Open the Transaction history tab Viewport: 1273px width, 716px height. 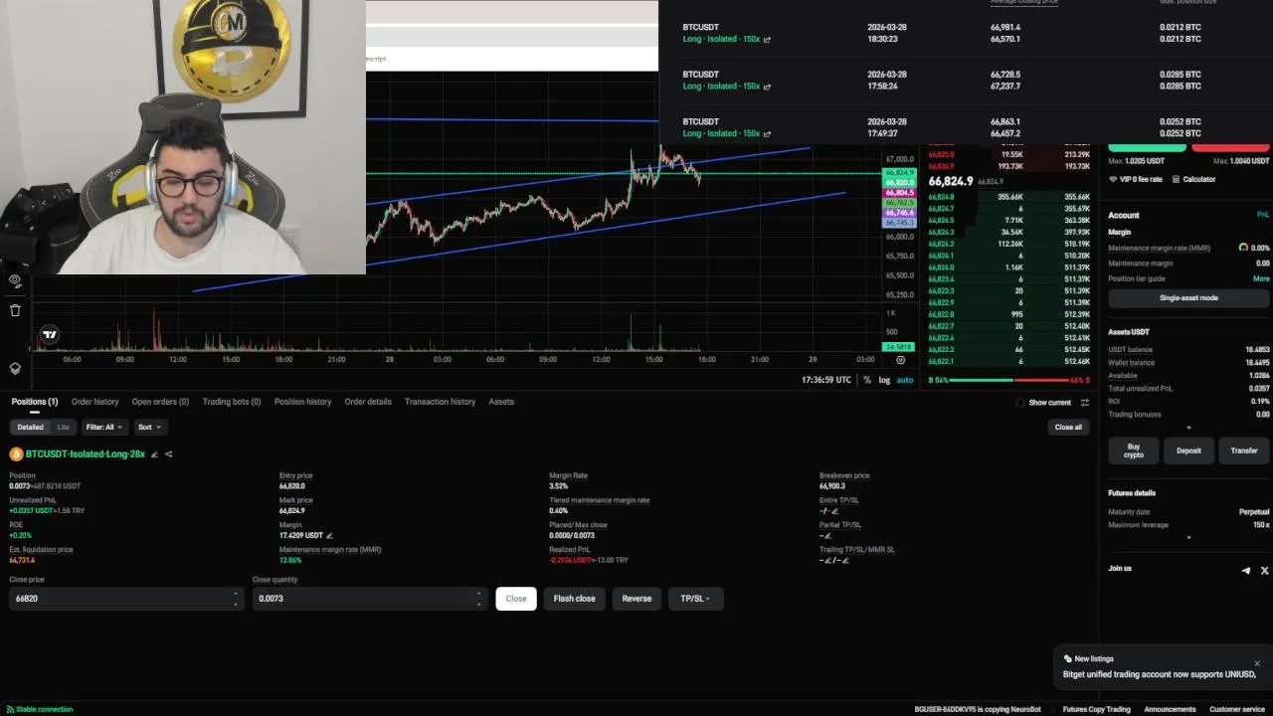click(440, 402)
